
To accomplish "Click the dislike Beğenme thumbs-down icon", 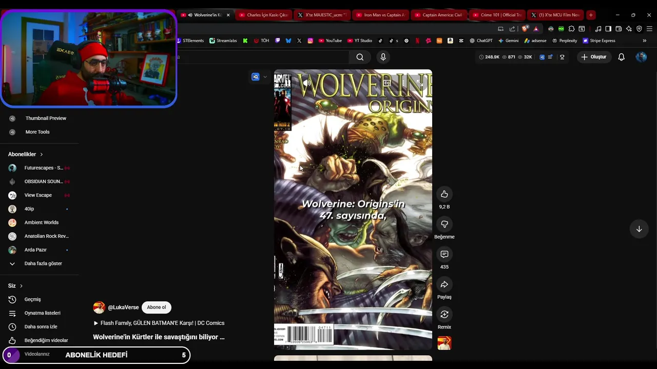I will pos(445,224).
